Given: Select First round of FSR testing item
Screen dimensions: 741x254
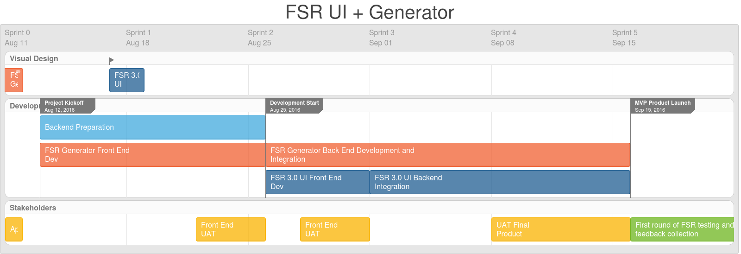Looking at the screenshot, I should [x=682, y=229].
